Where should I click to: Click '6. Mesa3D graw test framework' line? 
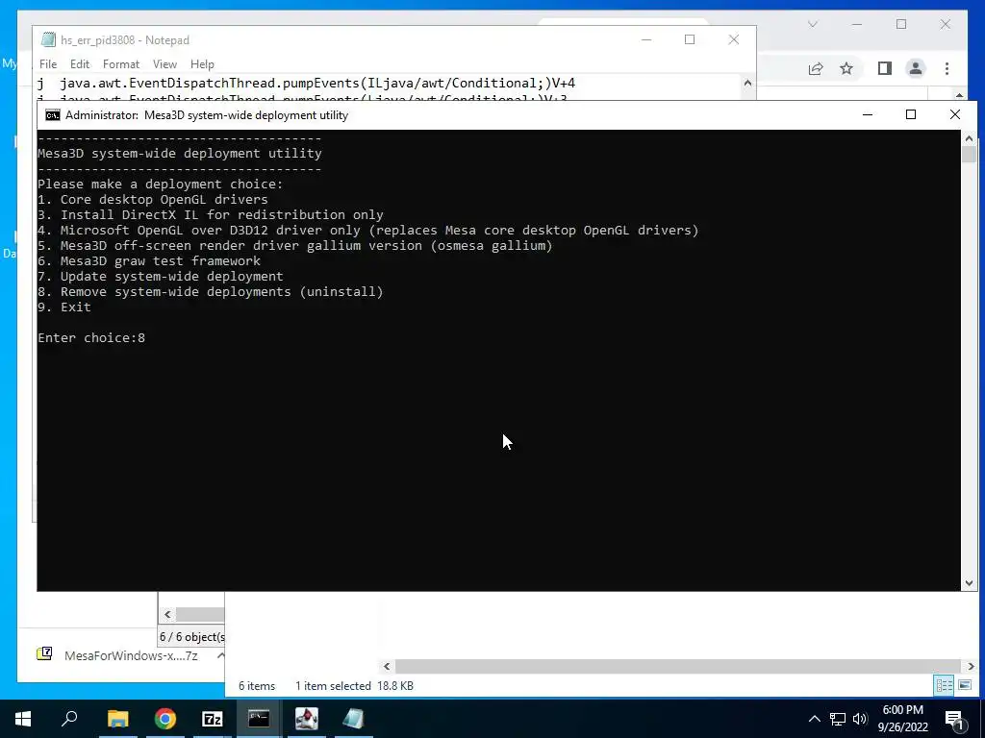coord(149,261)
